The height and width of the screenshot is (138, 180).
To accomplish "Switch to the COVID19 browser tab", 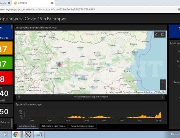I will (x=33, y=3).
